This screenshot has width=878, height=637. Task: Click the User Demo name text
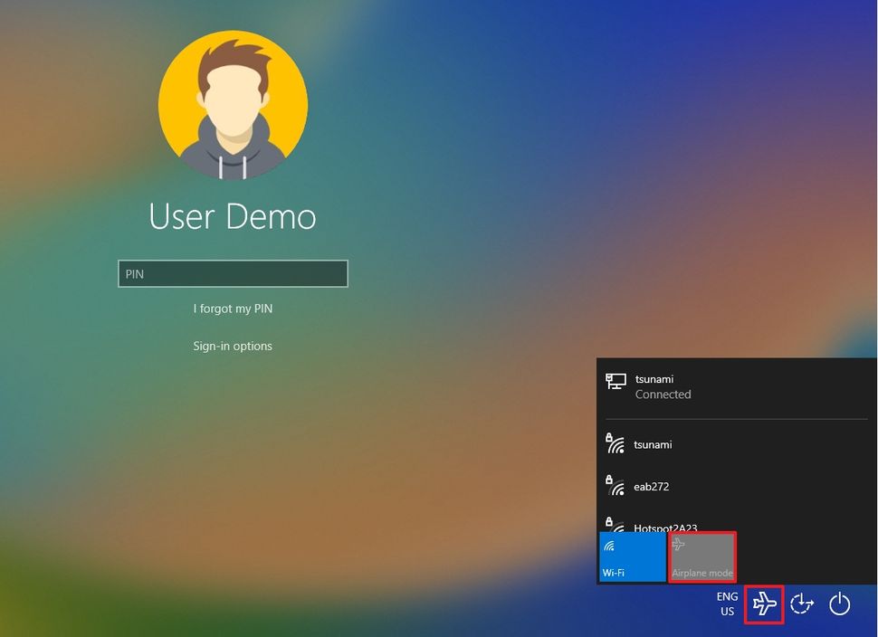(233, 217)
